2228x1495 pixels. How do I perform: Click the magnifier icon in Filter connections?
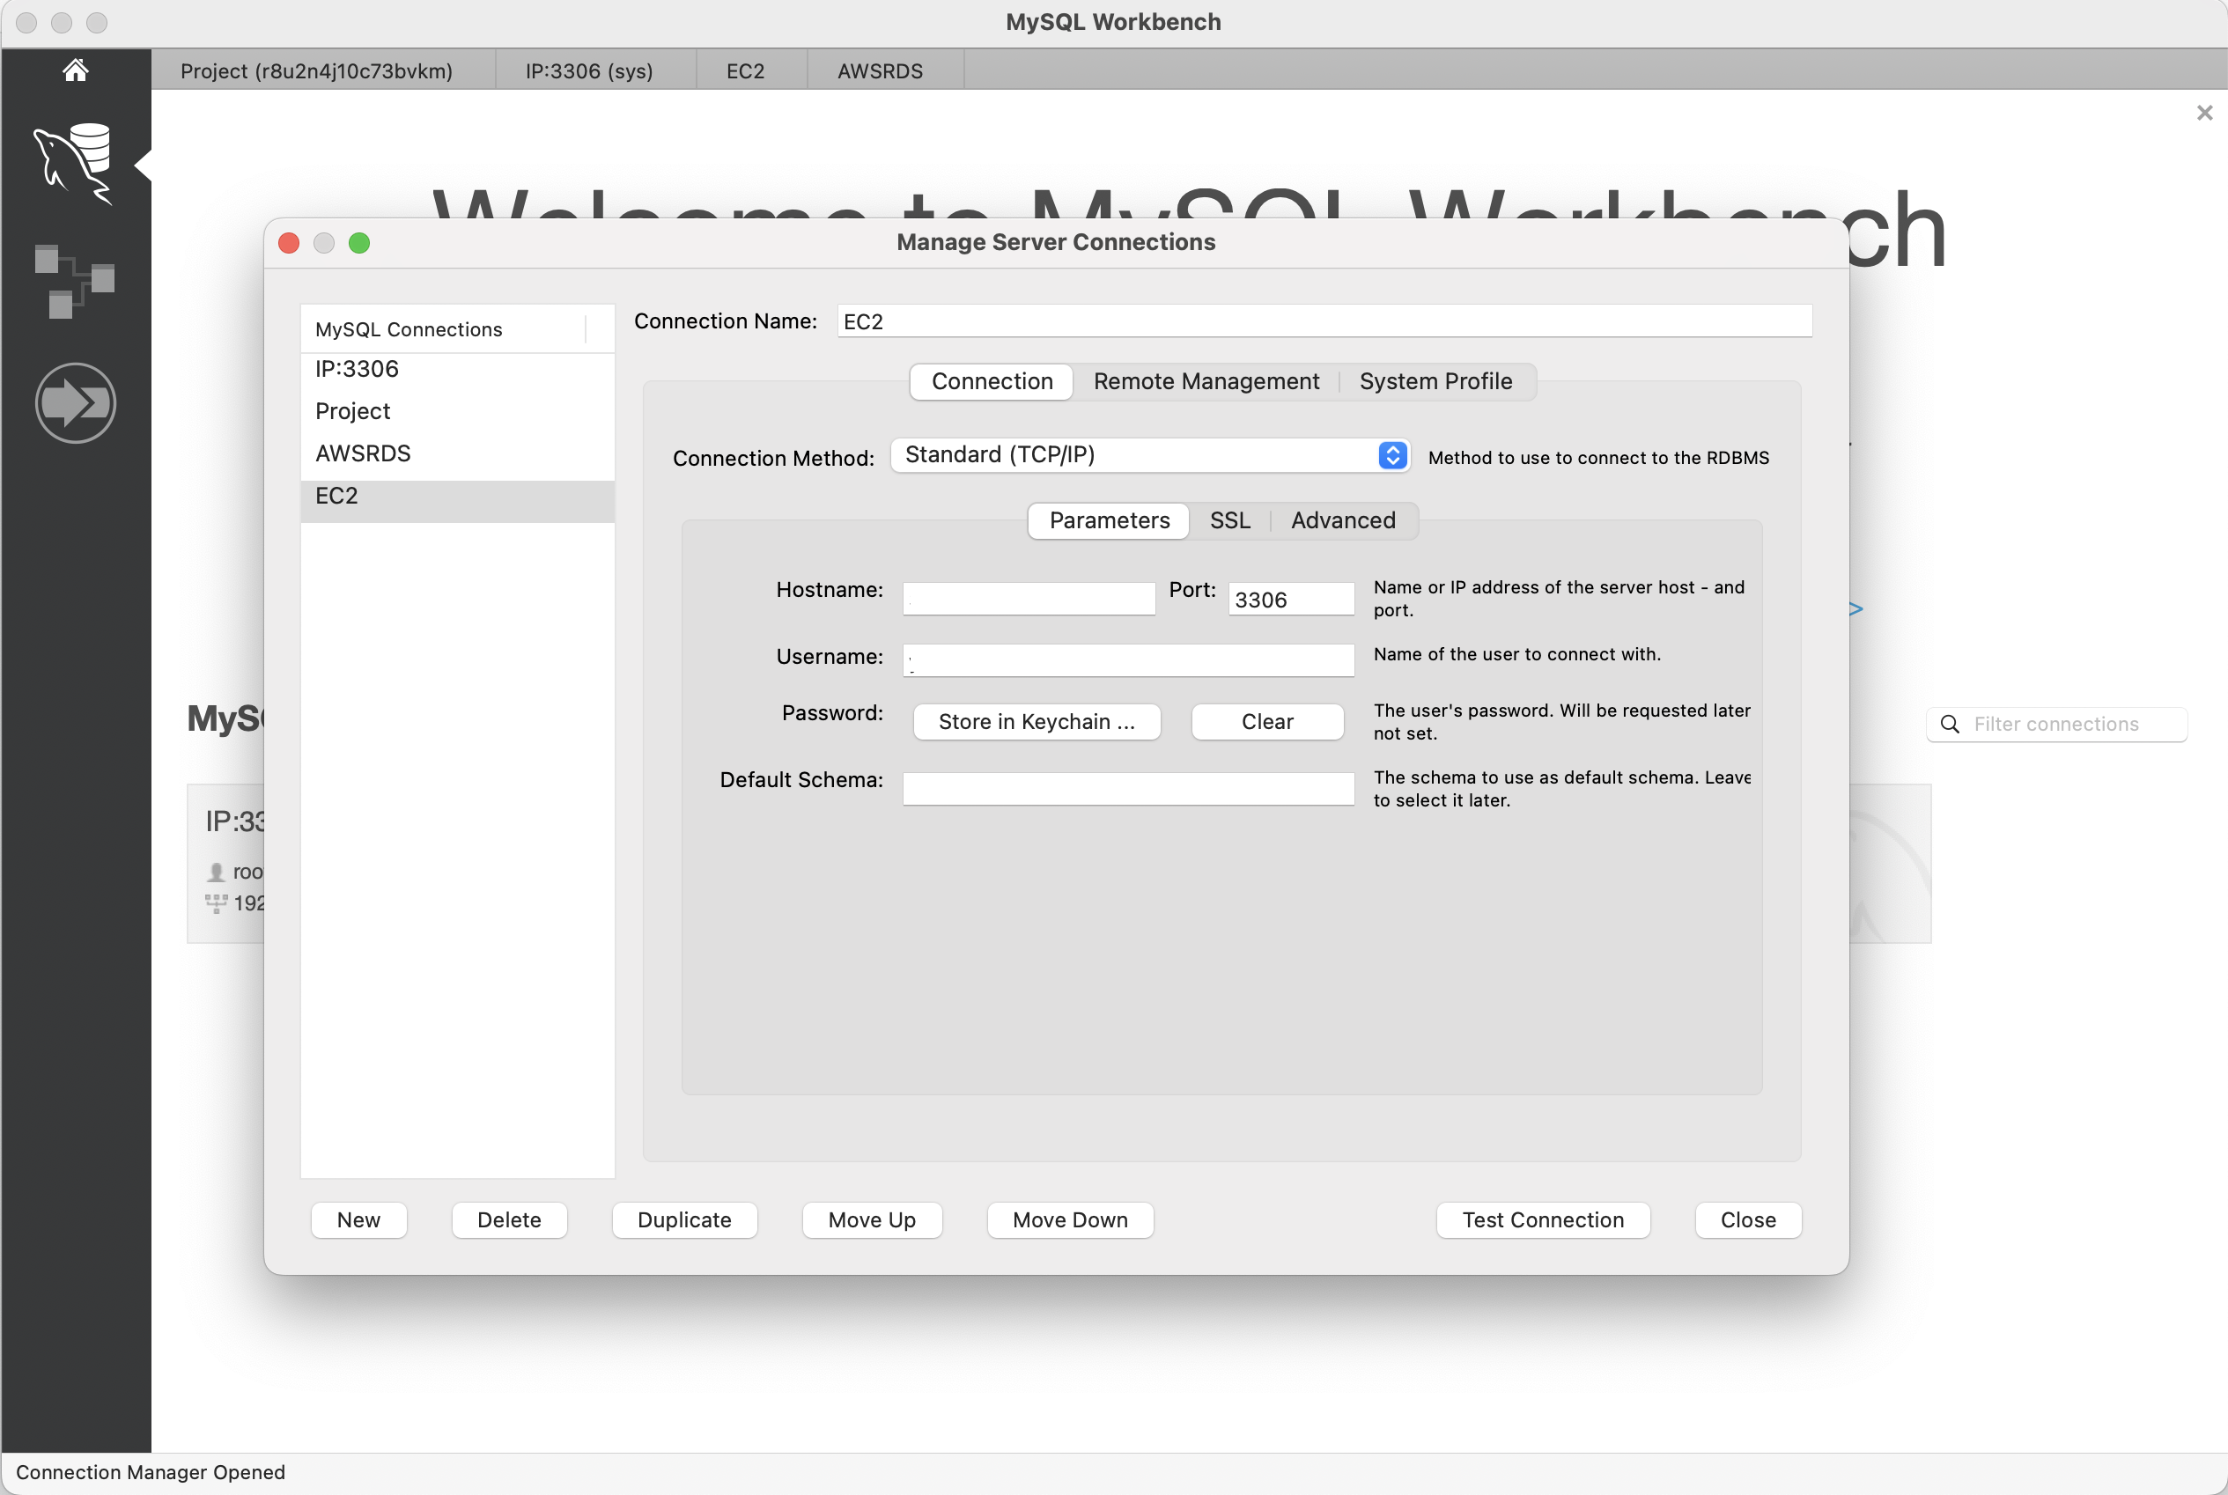[x=1951, y=725]
